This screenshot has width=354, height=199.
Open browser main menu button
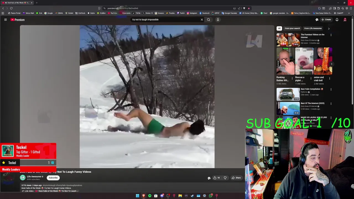351,8
